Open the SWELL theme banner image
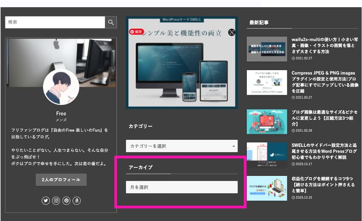 click(x=182, y=63)
